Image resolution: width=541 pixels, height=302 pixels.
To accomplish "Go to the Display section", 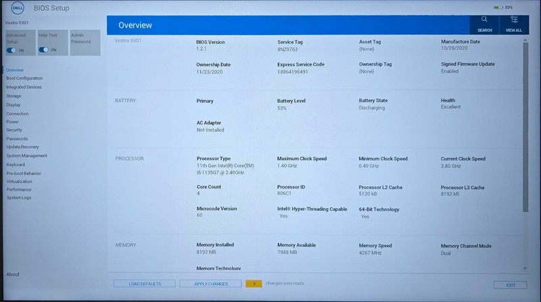I will click(13, 105).
